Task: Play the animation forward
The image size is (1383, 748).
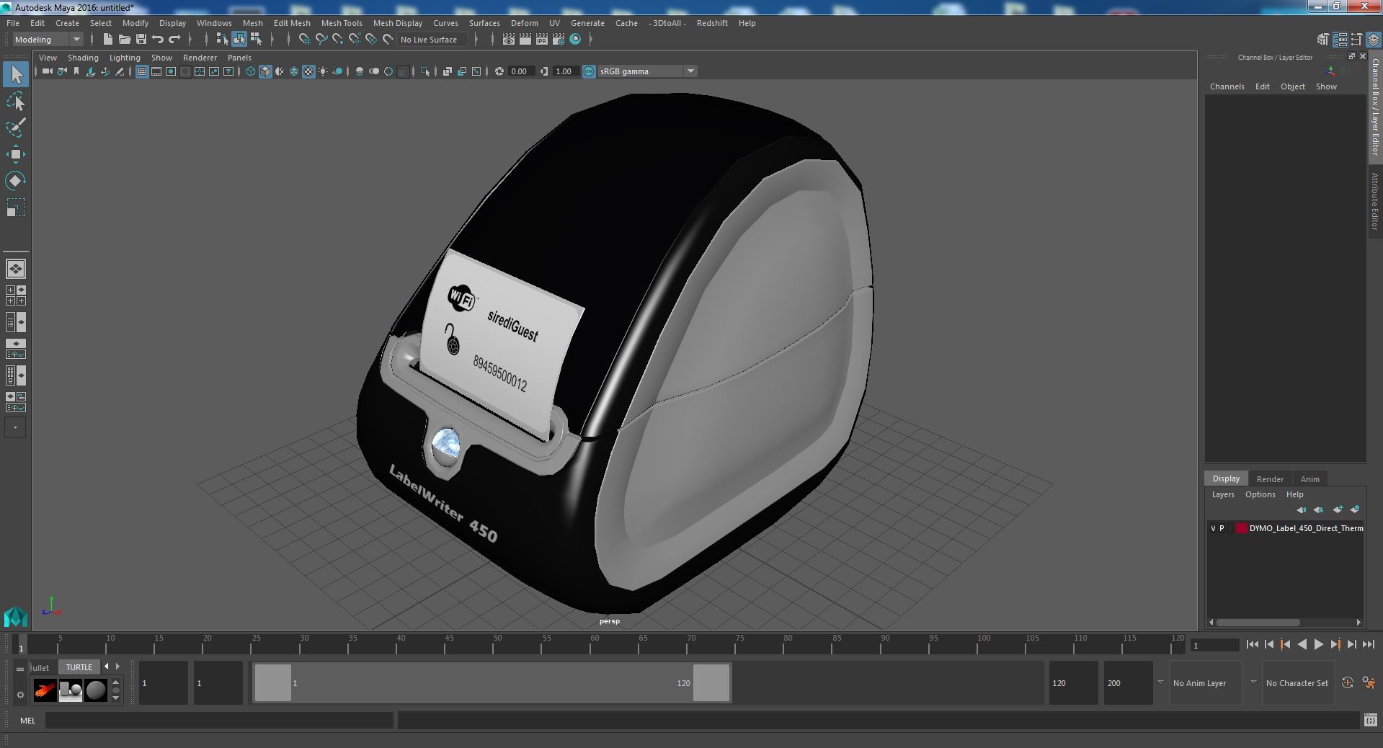Action: (1318, 645)
